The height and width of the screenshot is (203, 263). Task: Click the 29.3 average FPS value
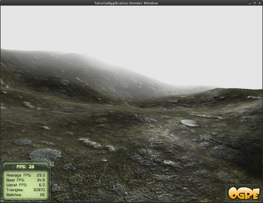(40, 175)
